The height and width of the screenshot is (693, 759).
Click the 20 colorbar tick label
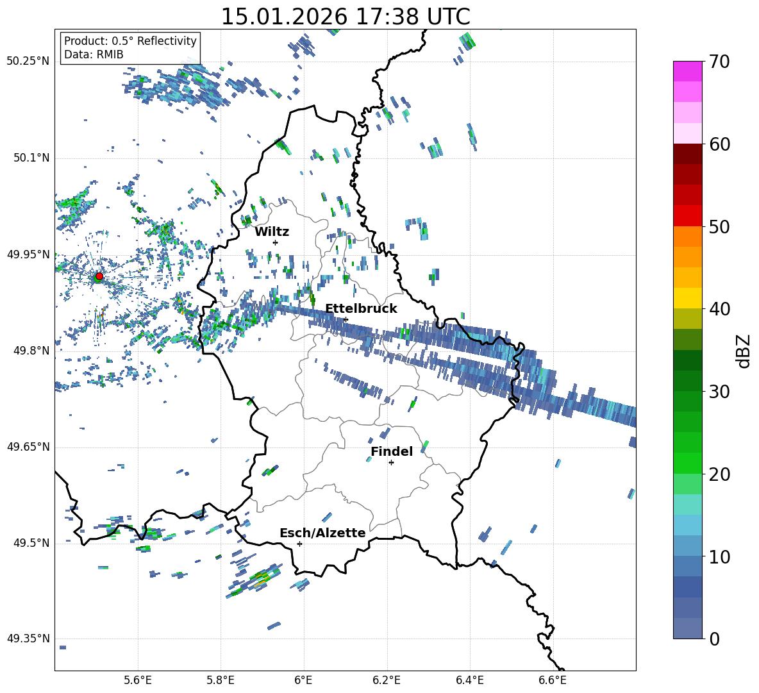719,474
